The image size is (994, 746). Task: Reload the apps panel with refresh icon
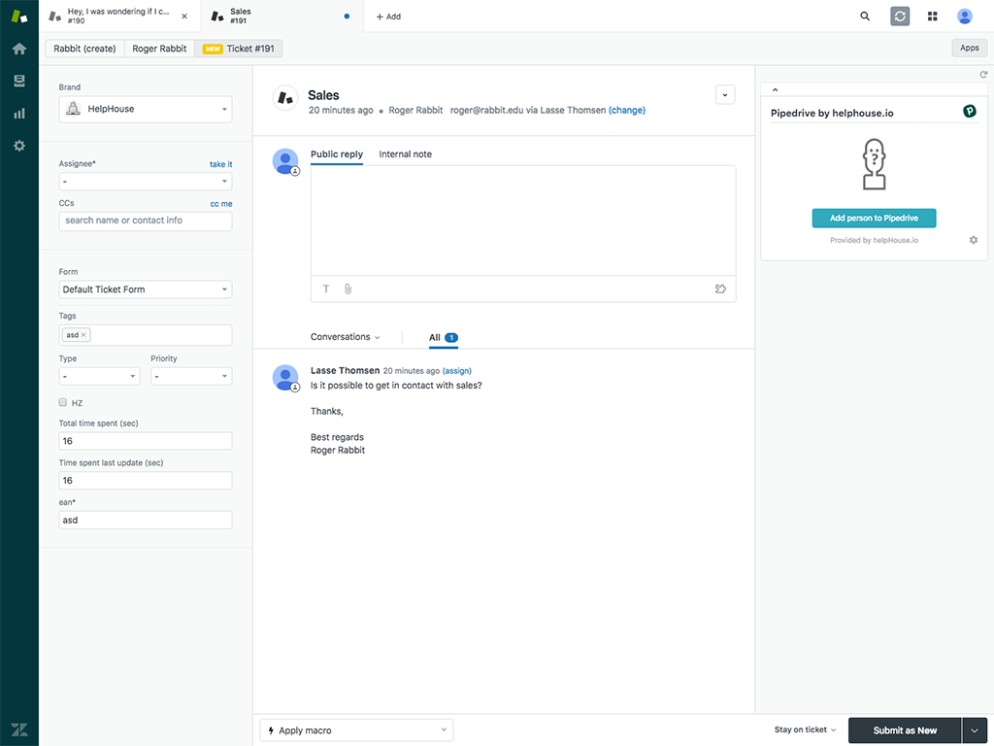click(983, 74)
